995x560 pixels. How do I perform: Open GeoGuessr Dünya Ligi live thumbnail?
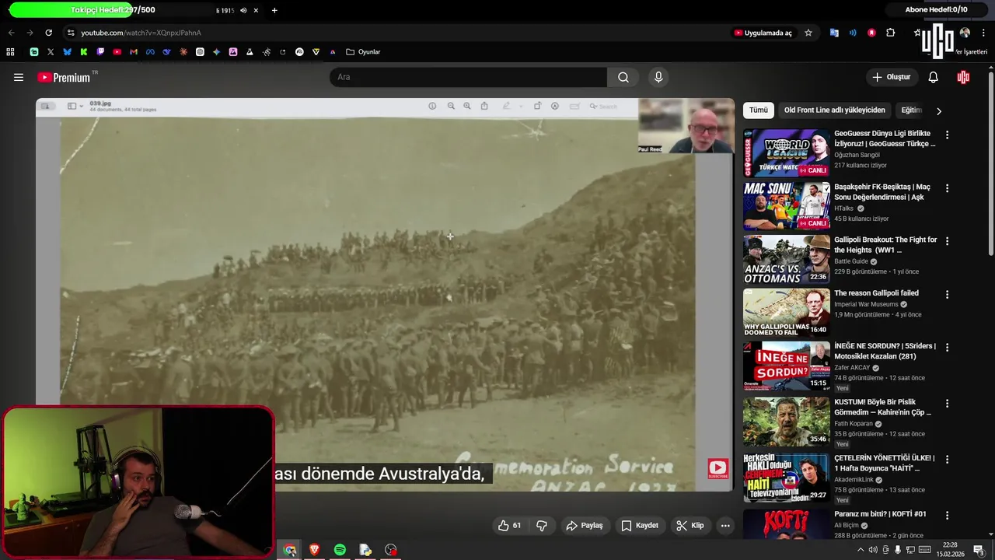click(787, 153)
